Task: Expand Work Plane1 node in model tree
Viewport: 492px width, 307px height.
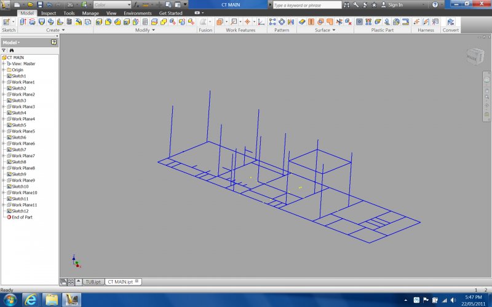Action: [x=3, y=82]
